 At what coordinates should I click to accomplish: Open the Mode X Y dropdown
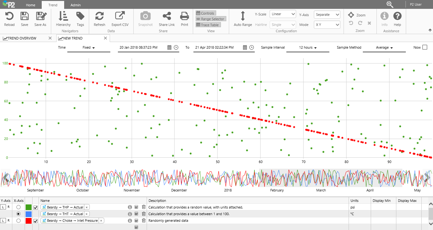click(x=327, y=24)
